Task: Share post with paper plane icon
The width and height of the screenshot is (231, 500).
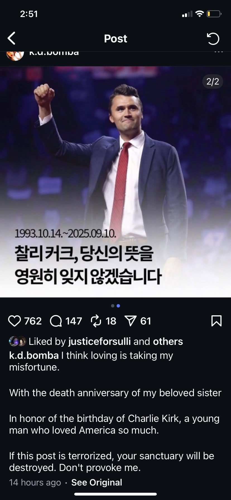Action: (x=130, y=321)
